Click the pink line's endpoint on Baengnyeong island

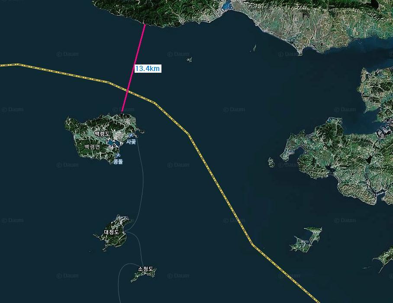point(122,111)
